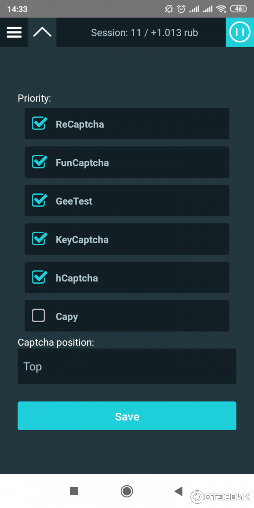254x508 pixels.
Task: Tap the Android recent apps square
Action: click(74, 491)
